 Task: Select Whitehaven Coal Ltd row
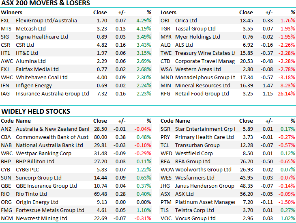tap(76, 77)
